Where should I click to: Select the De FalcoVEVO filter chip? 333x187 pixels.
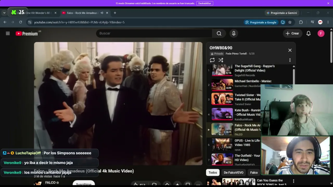234,172
